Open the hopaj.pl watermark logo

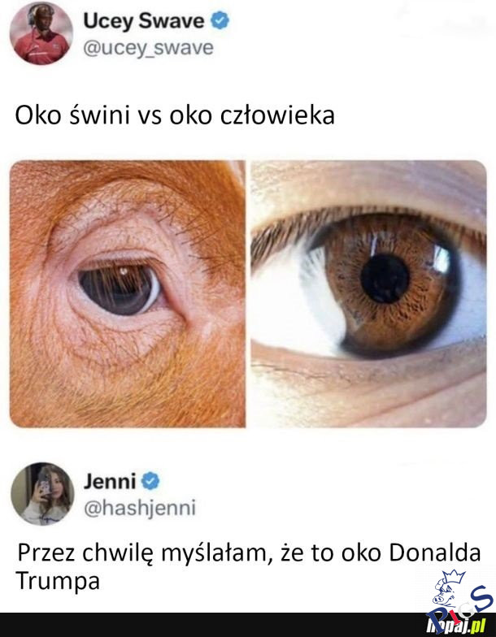point(455,624)
